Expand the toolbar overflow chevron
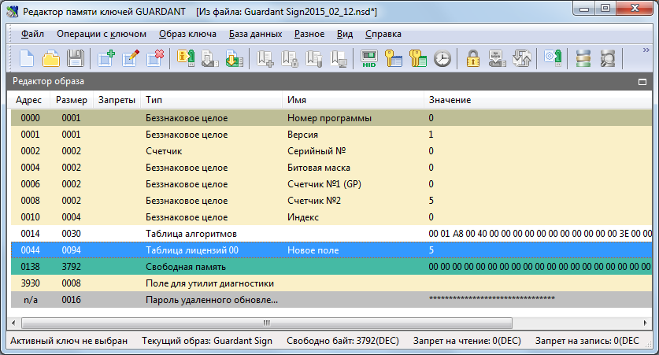 [647, 51]
